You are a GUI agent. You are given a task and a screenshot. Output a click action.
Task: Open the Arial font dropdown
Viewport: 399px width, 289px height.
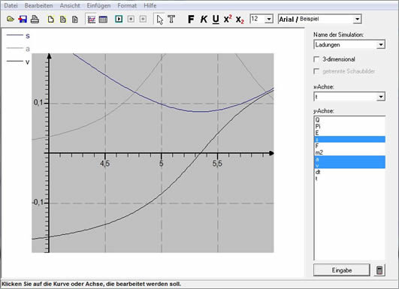click(357, 19)
